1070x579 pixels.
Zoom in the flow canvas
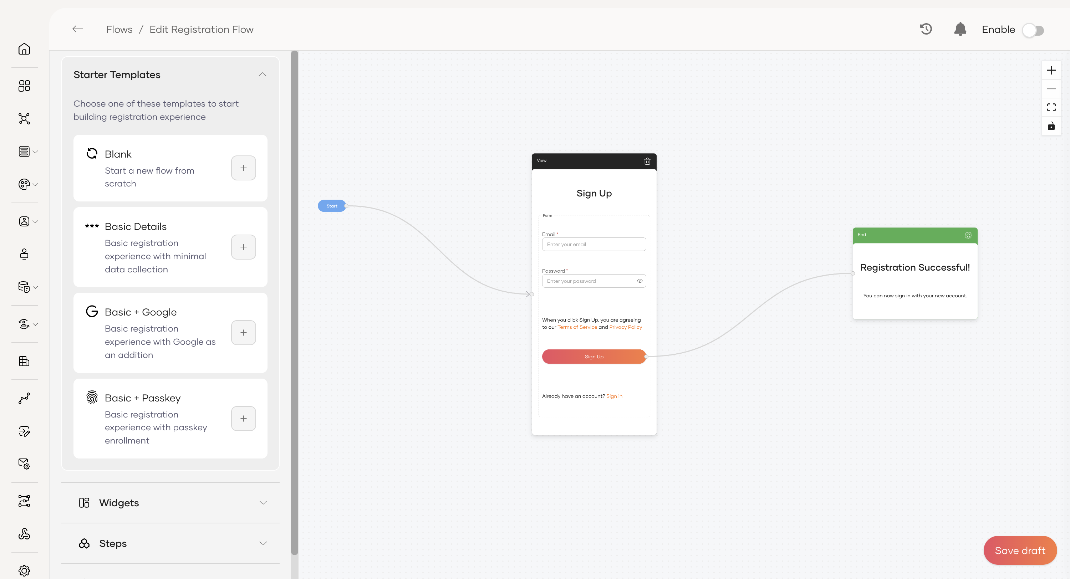pos(1051,70)
